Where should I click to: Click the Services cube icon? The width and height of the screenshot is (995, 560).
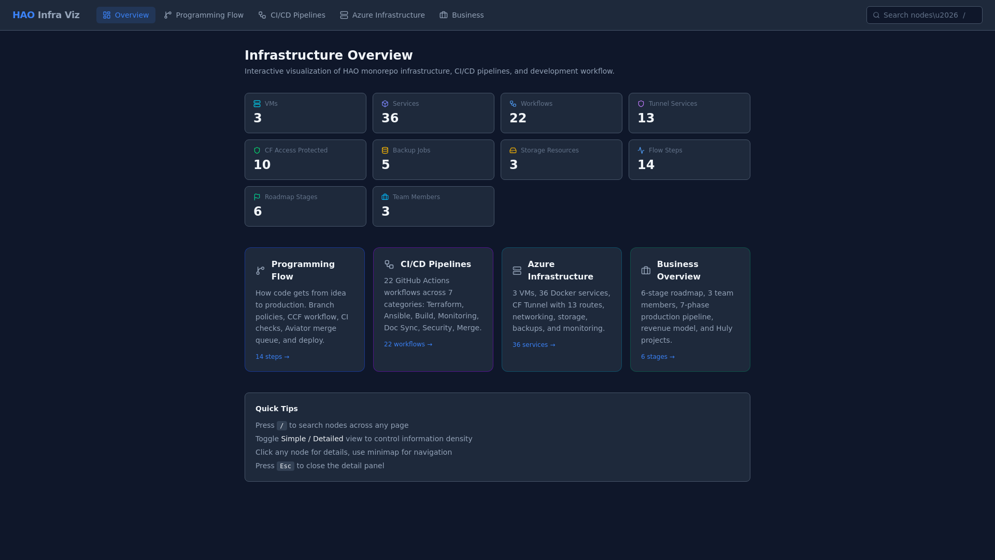(385, 104)
